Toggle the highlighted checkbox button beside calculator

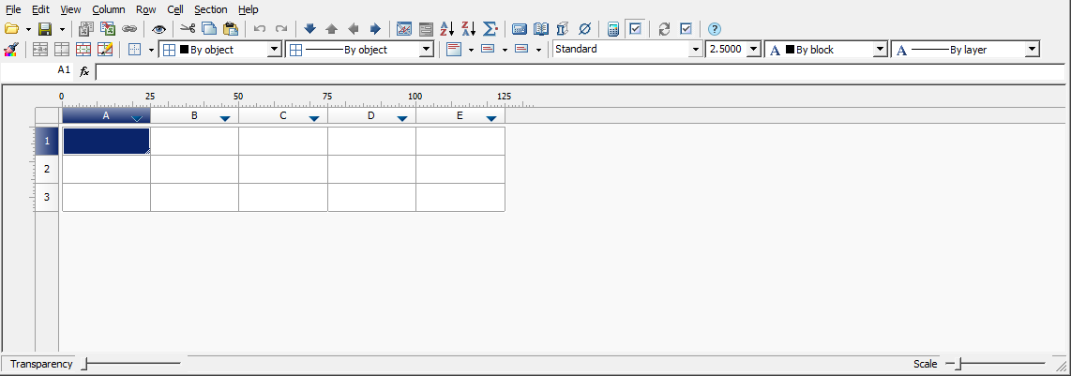pos(635,29)
